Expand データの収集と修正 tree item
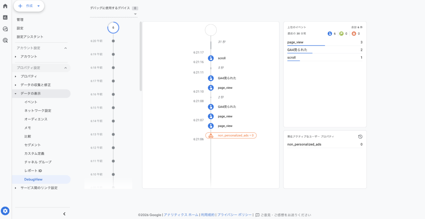 point(15,85)
